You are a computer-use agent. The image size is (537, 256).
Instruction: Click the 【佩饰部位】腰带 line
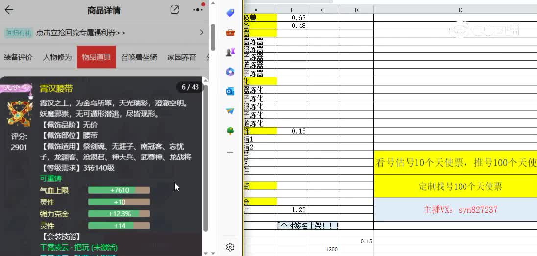(69, 135)
